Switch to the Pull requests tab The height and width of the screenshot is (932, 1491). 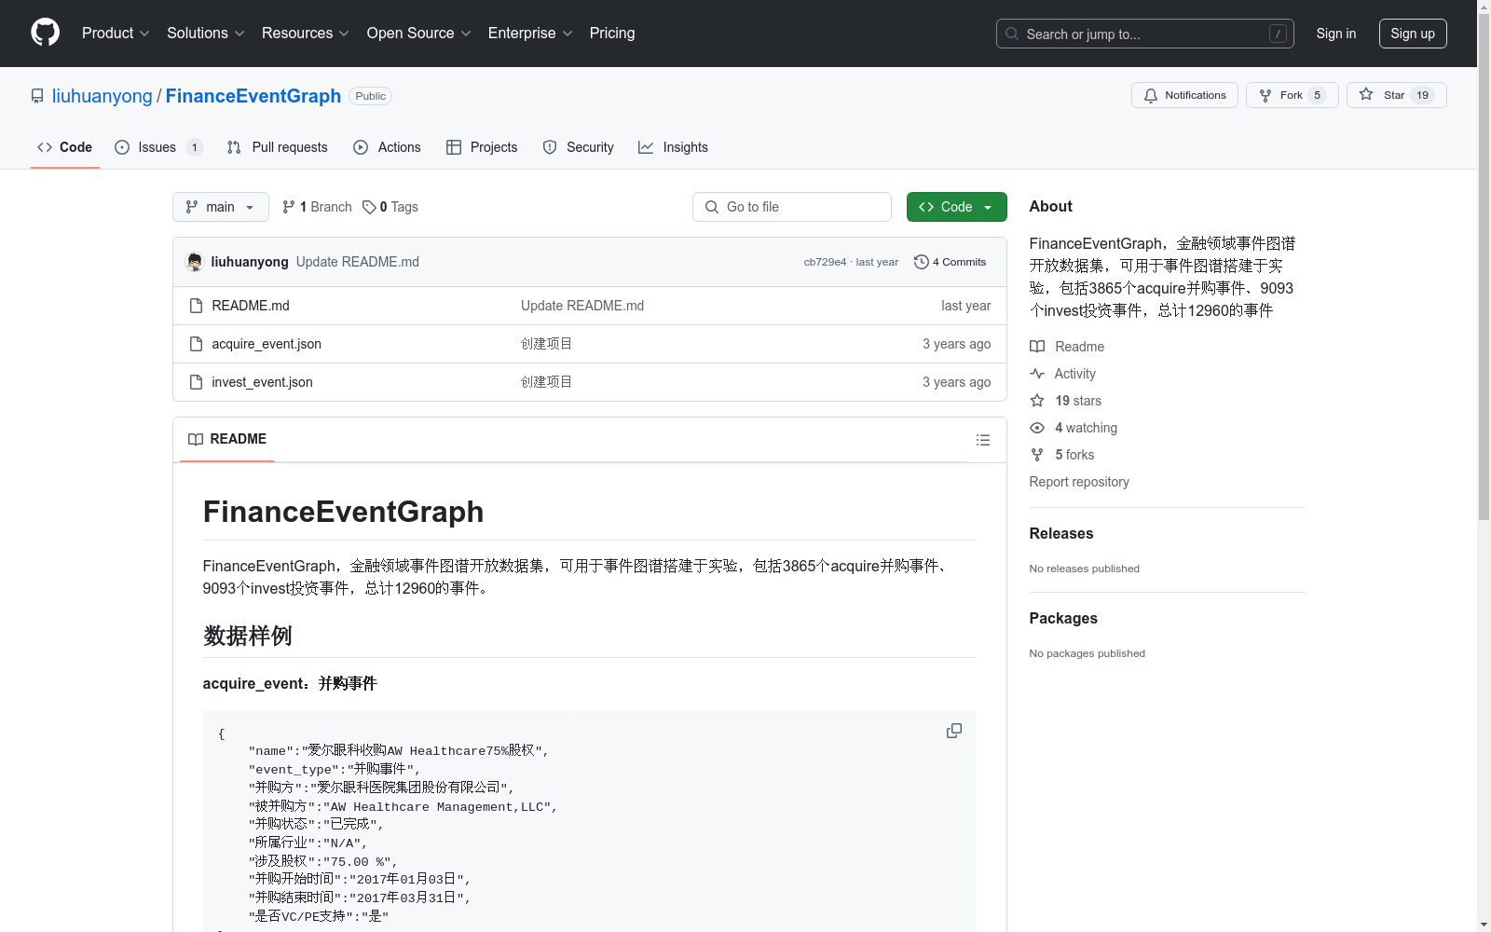pos(278,147)
